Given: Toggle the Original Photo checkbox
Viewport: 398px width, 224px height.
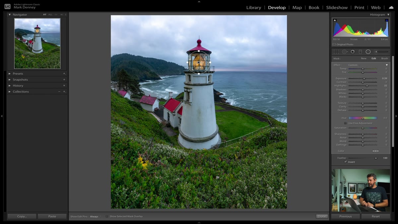Looking at the screenshot, I should coord(334,44).
